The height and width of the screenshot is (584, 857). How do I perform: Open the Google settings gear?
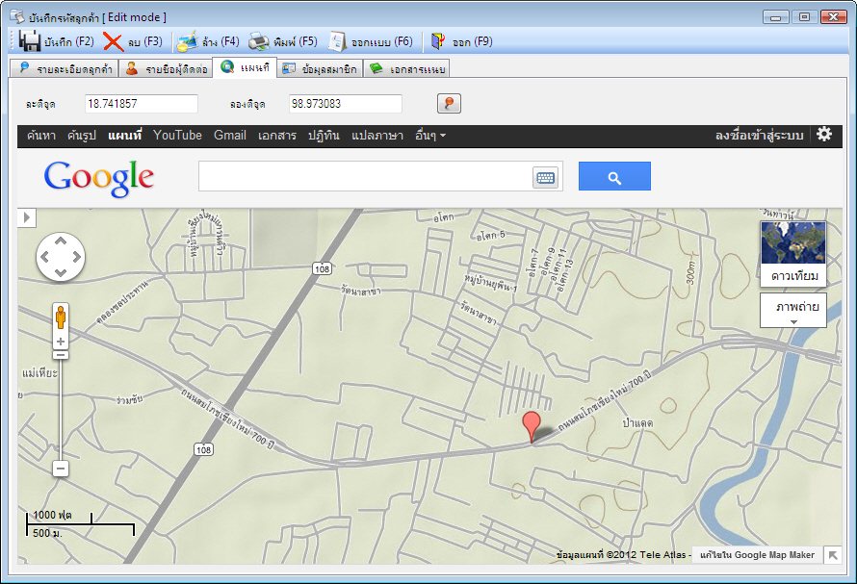pyautogui.click(x=824, y=135)
